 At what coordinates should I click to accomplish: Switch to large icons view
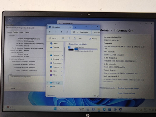tap(98, 96)
